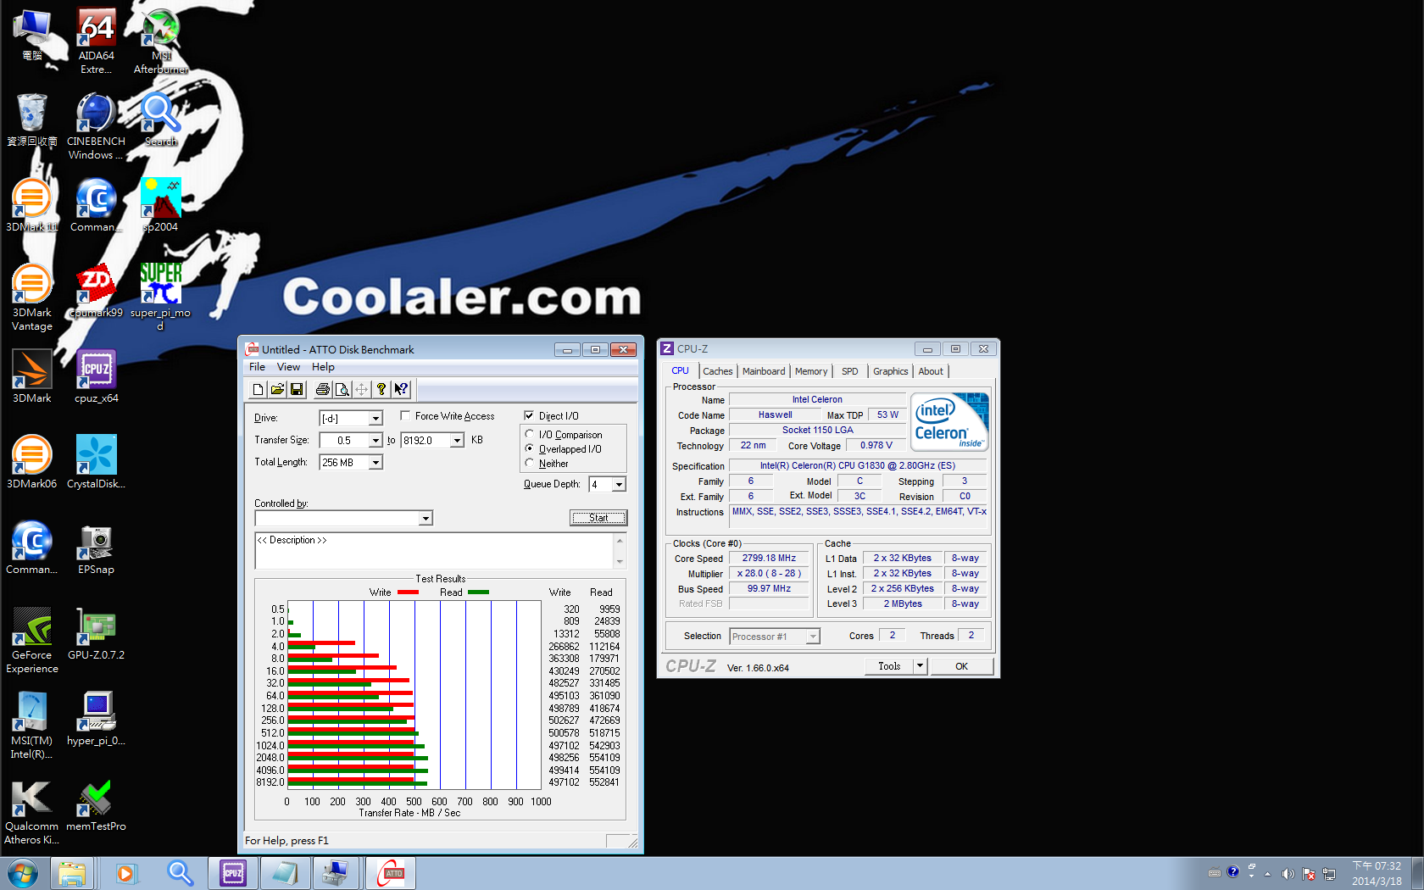Expand the CPU-Z Tools dropdown arrow
The height and width of the screenshot is (890, 1424).
(x=920, y=666)
